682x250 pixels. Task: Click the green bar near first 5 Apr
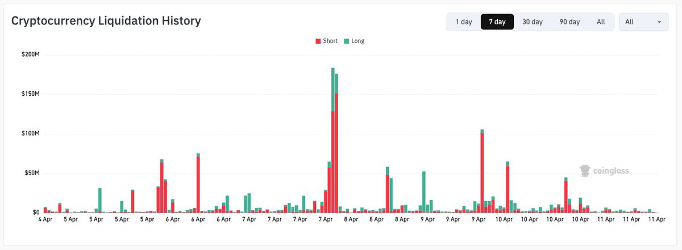coord(100,200)
